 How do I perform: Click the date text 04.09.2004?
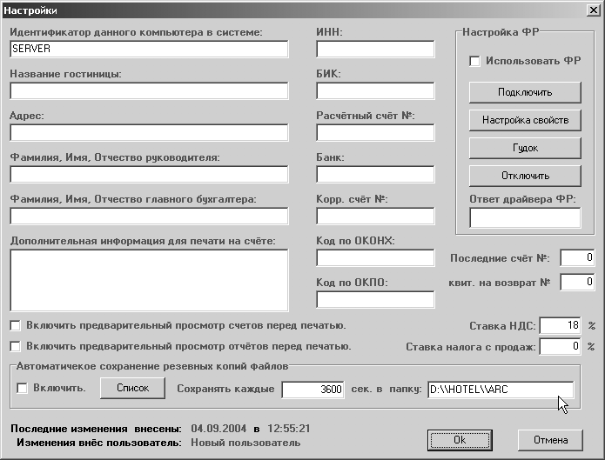pyautogui.click(x=218, y=429)
